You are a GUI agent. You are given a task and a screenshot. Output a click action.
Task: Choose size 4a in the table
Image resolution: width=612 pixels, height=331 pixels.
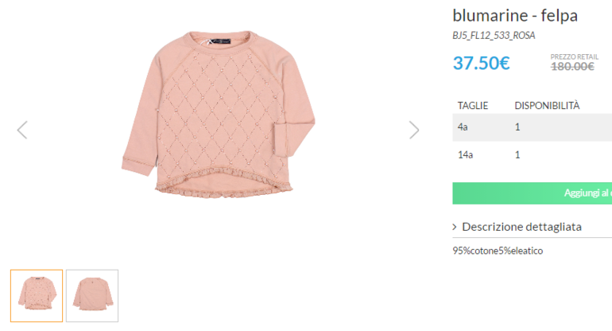pyautogui.click(x=463, y=127)
